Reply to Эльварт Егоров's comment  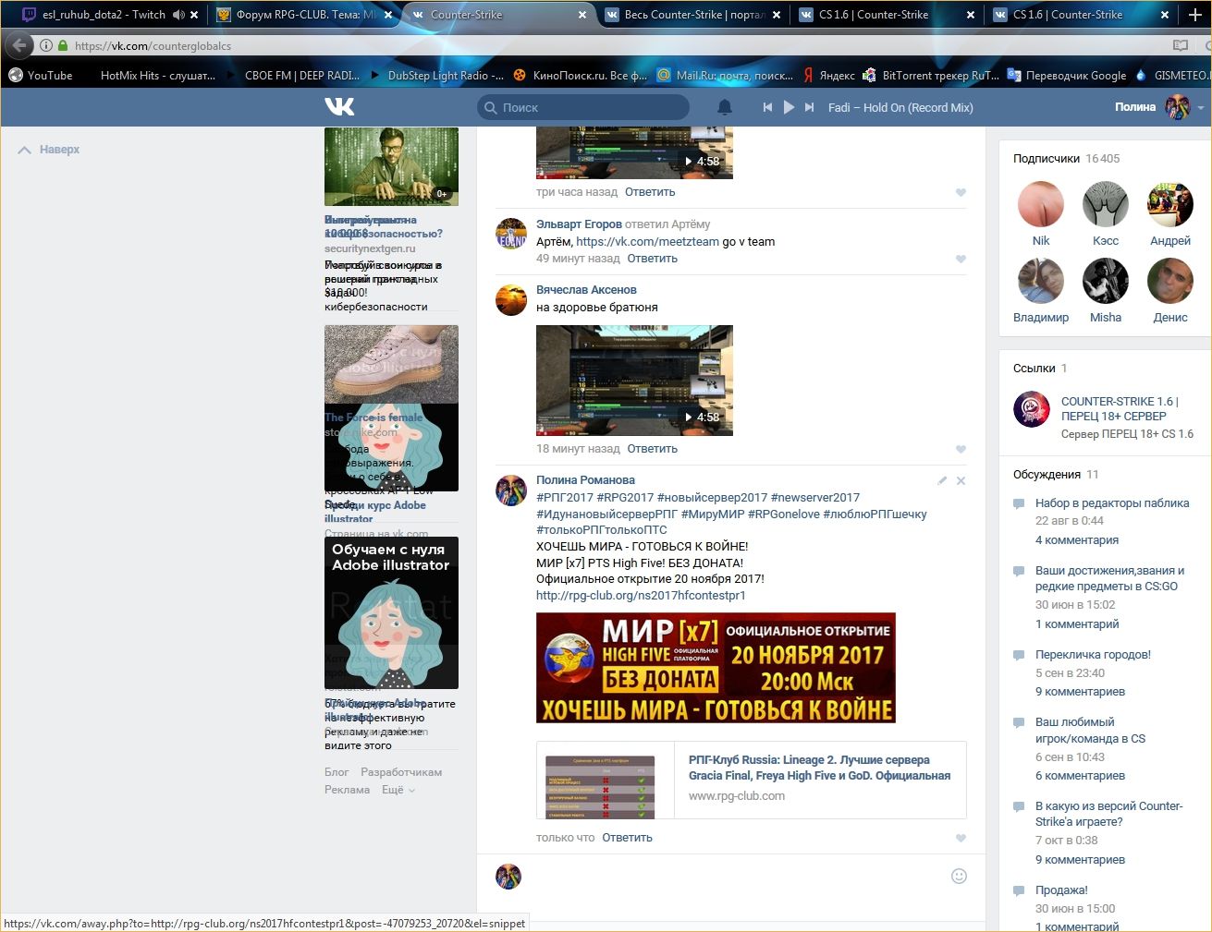pyautogui.click(x=653, y=259)
